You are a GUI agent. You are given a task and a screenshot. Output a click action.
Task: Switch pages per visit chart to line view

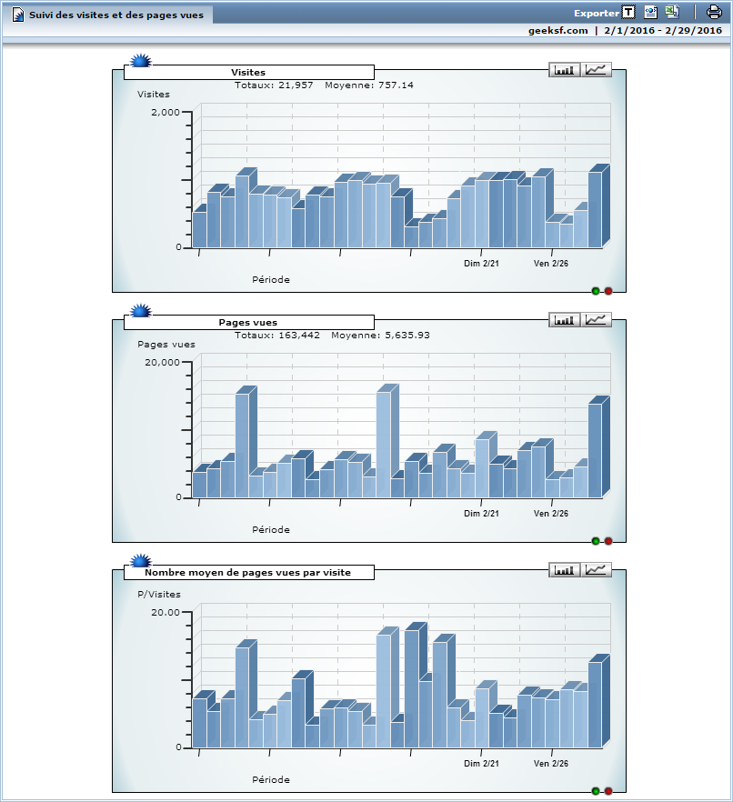point(596,570)
